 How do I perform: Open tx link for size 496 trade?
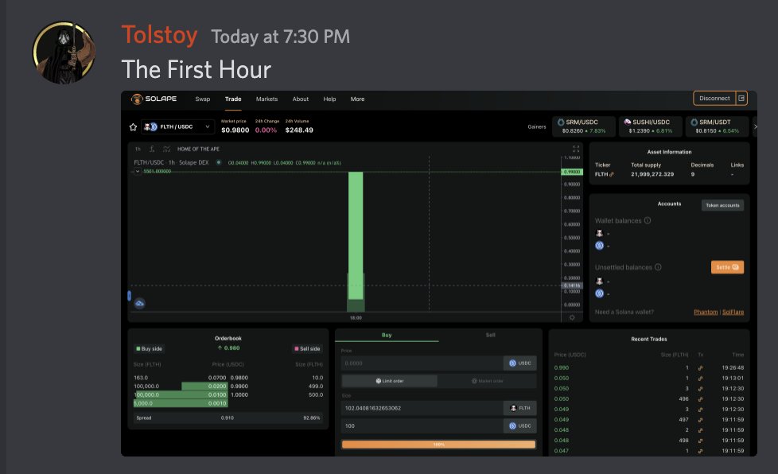click(x=701, y=399)
